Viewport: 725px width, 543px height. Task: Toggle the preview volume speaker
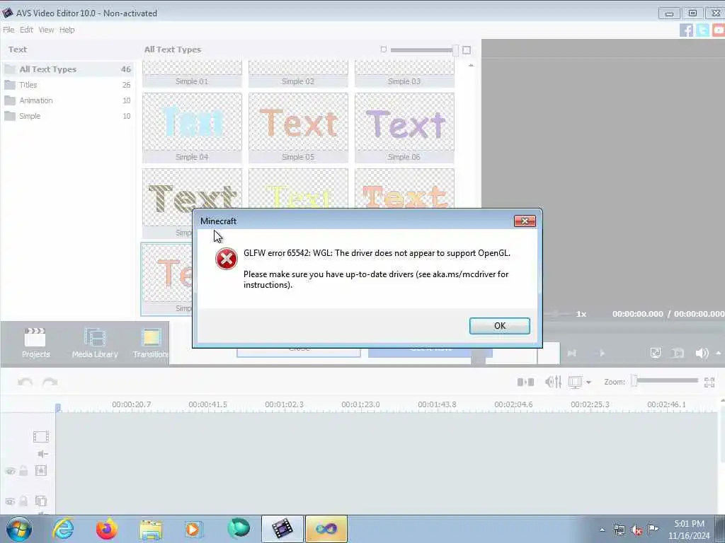click(x=702, y=354)
